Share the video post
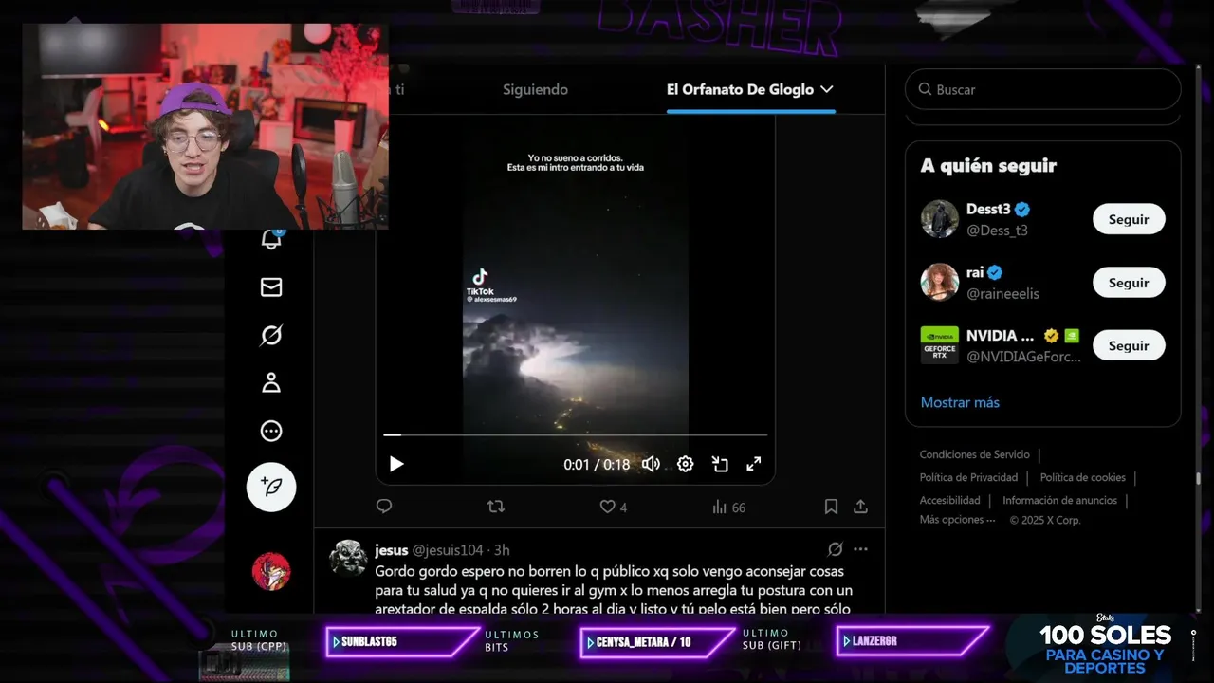Image resolution: width=1214 pixels, height=683 pixels. (x=860, y=507)
